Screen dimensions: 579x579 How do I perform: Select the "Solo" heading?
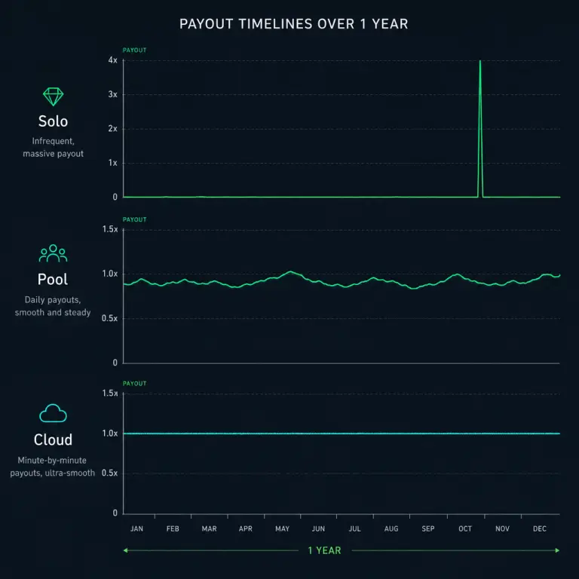[x=54, y=121]
